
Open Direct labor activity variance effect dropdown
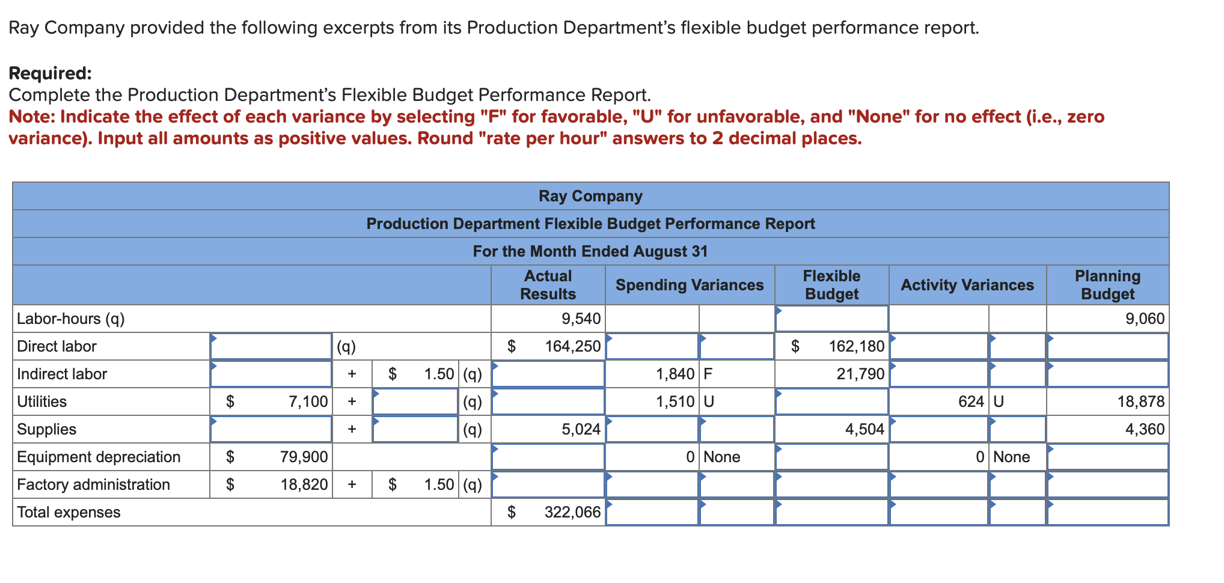(x=1017, y=346)
